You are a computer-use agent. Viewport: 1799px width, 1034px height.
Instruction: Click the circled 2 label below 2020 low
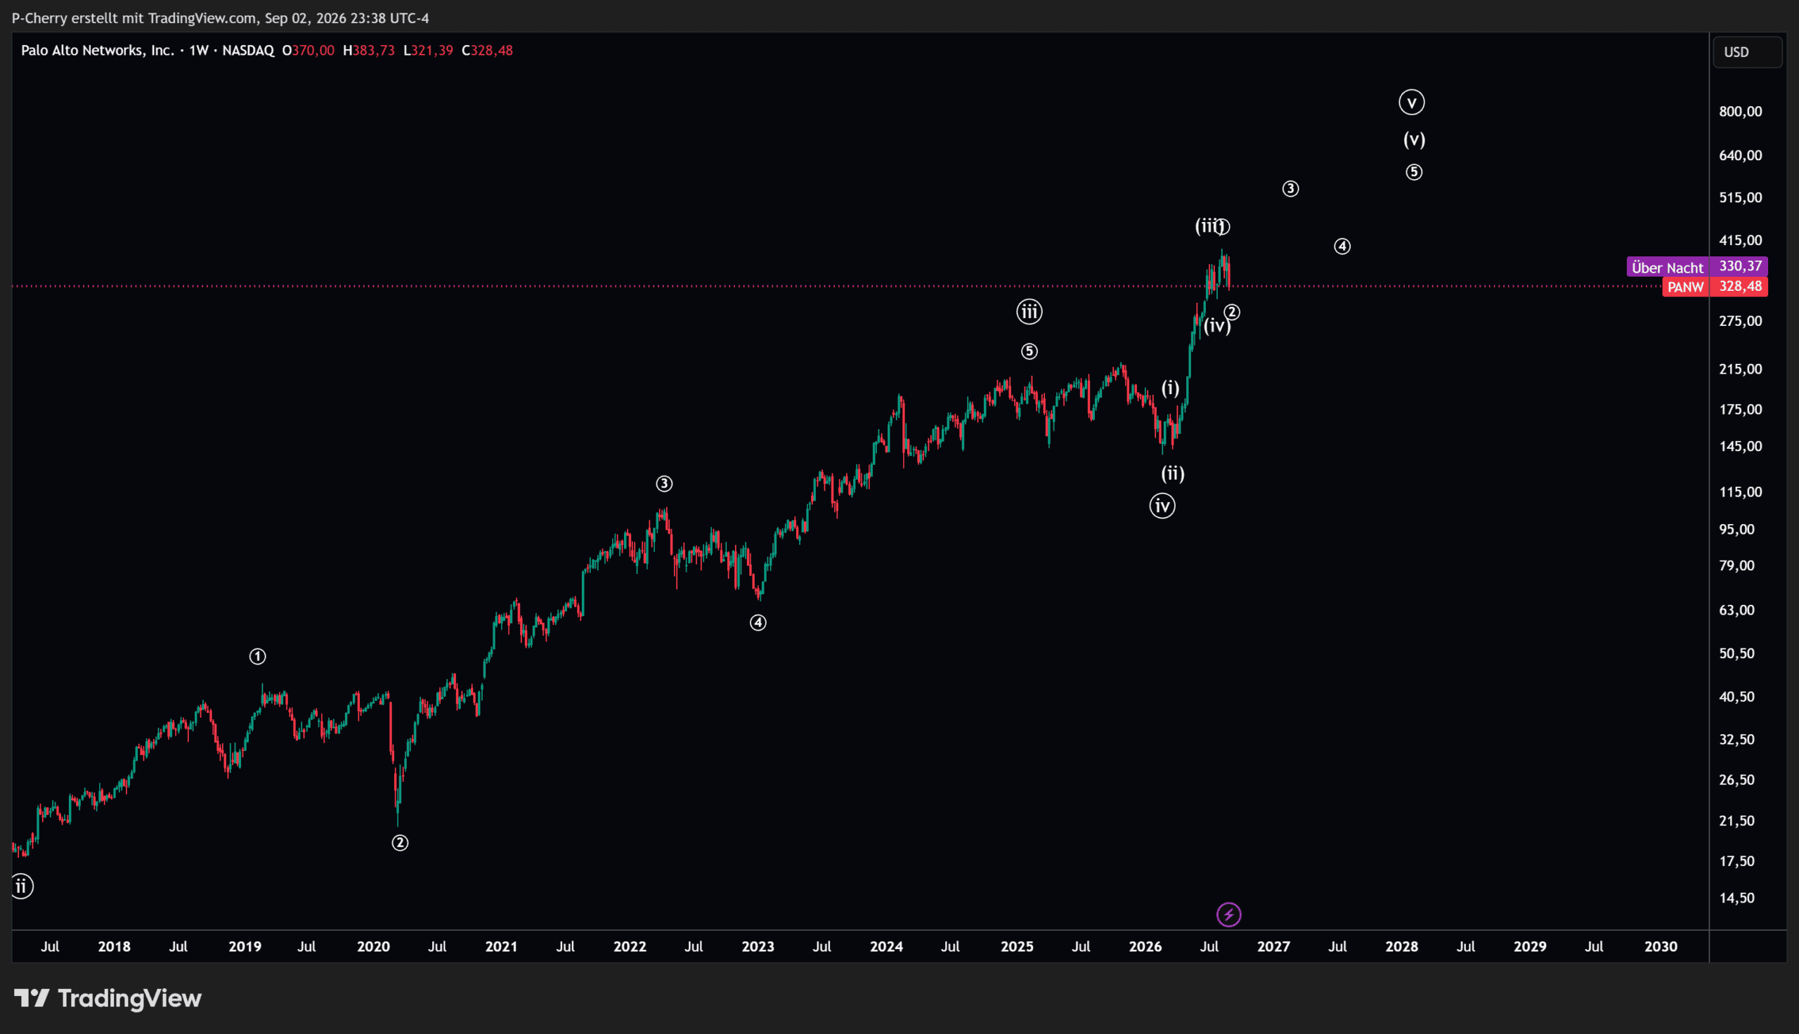(x=400, y=843)
